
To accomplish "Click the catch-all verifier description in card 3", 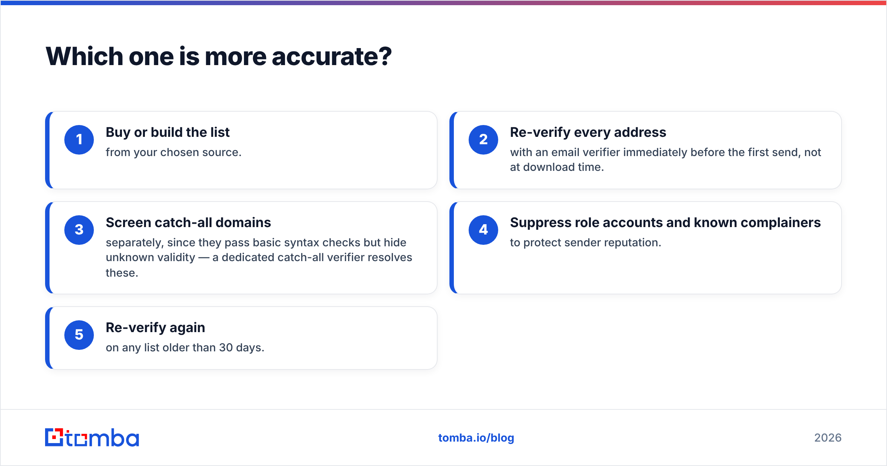I will pyautogui.click(x=259, y=258).
